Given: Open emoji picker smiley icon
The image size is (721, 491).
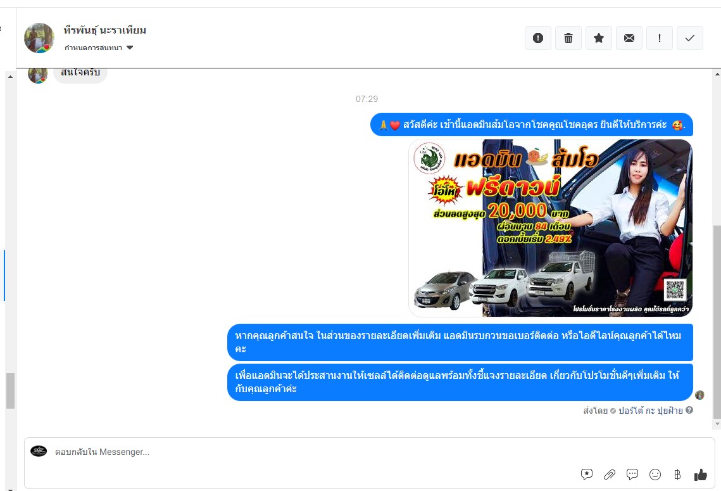Looking at the screenshot, I should point(655,475).
